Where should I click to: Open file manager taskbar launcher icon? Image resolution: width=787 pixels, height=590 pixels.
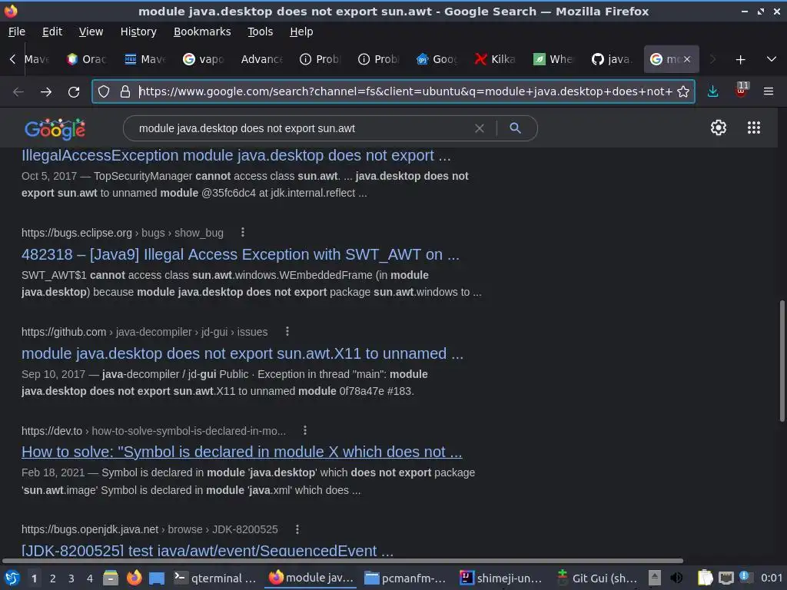(x=111, y=578)
